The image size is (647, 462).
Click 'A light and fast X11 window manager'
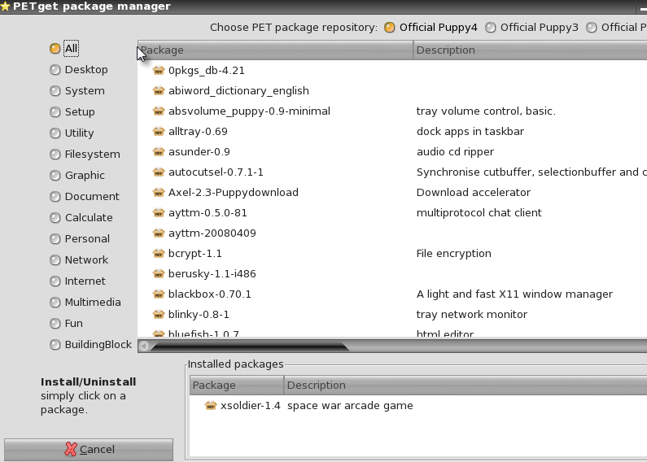pos(514,294)
